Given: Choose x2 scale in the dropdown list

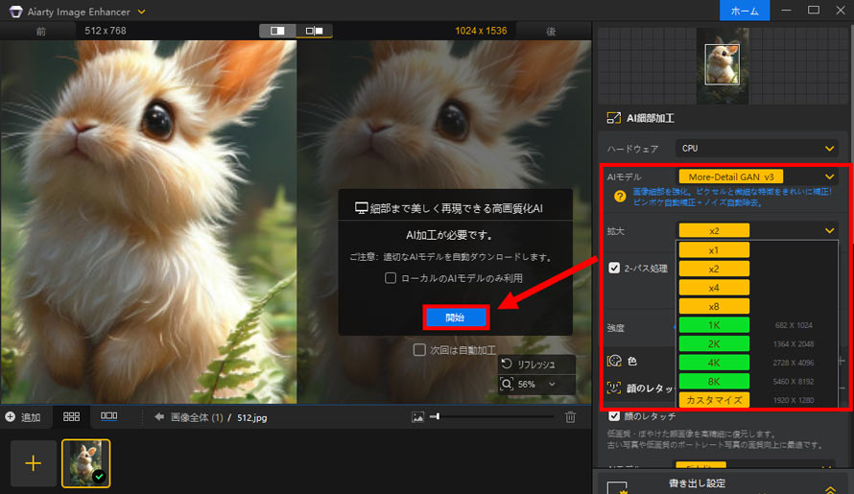Looking at the screenshot, I should (x=714, y=269).
